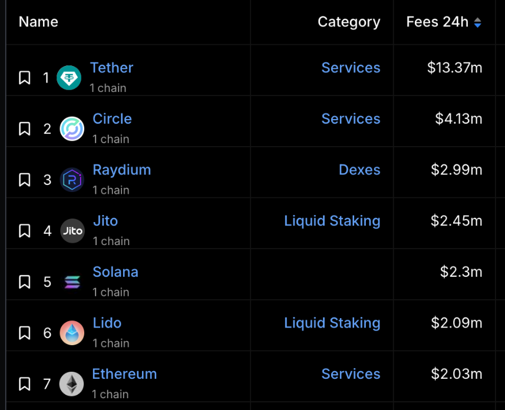Click the Category column header
505x410 pixels.
349,22
